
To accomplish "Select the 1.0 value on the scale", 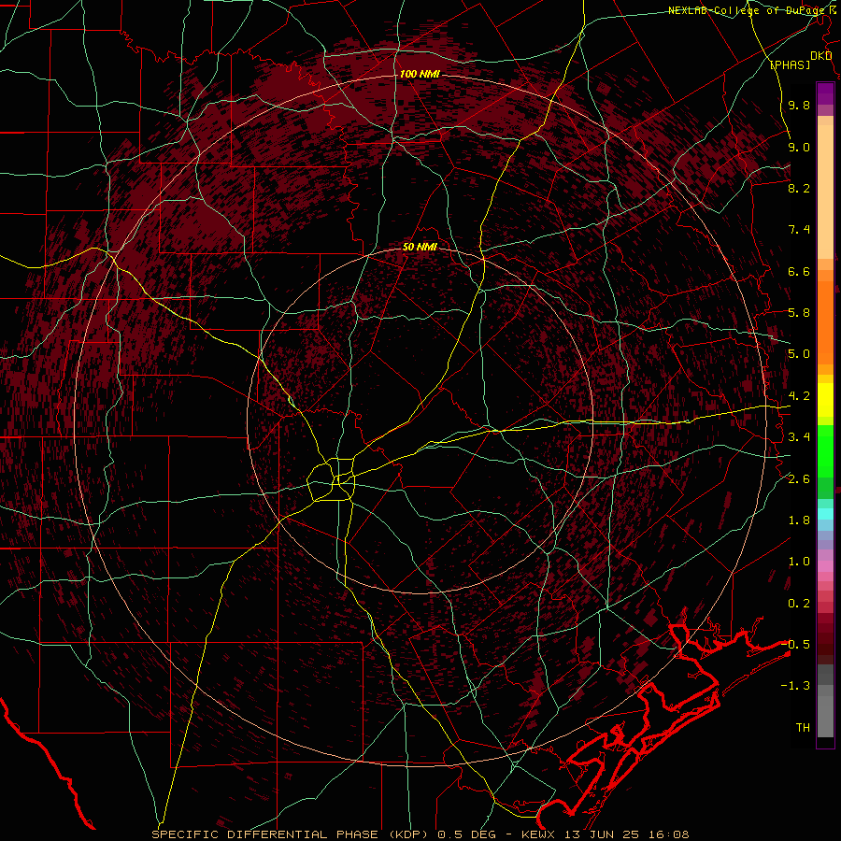I will click(x=799, y=562).
